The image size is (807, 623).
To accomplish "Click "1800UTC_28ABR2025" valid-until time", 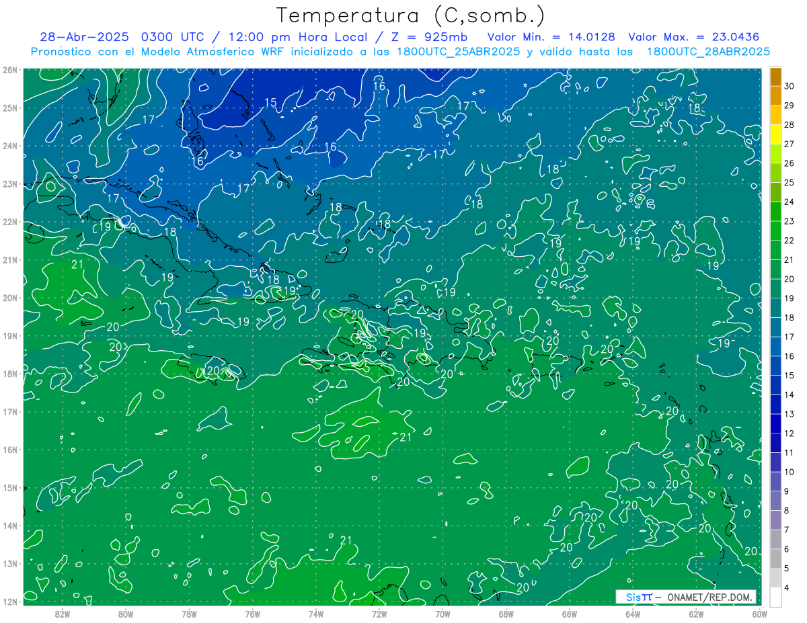I will [x=708, y=52].
